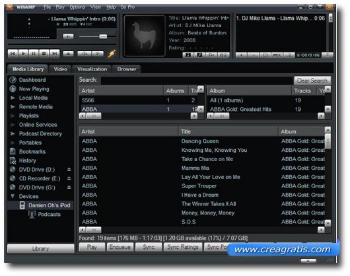This screenshot has height=276, width=350.
Task: Adjust the volume slider handle
Action: coord(103,36)
